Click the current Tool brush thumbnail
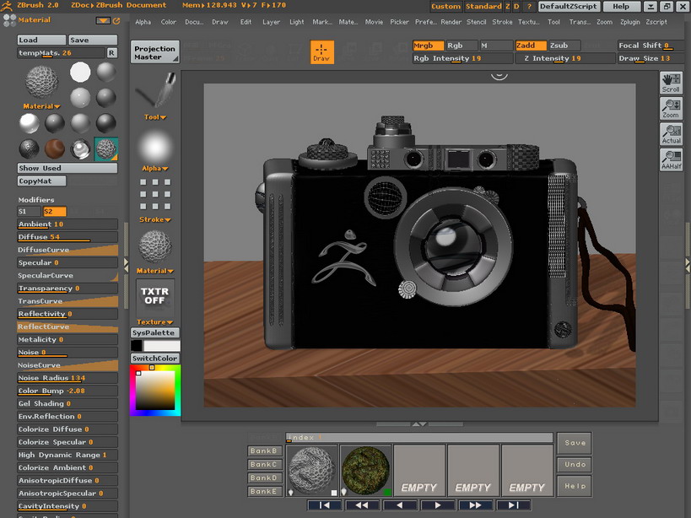This screenshot has width=691, height=518. pyautogui.click(x=155, y=91)
